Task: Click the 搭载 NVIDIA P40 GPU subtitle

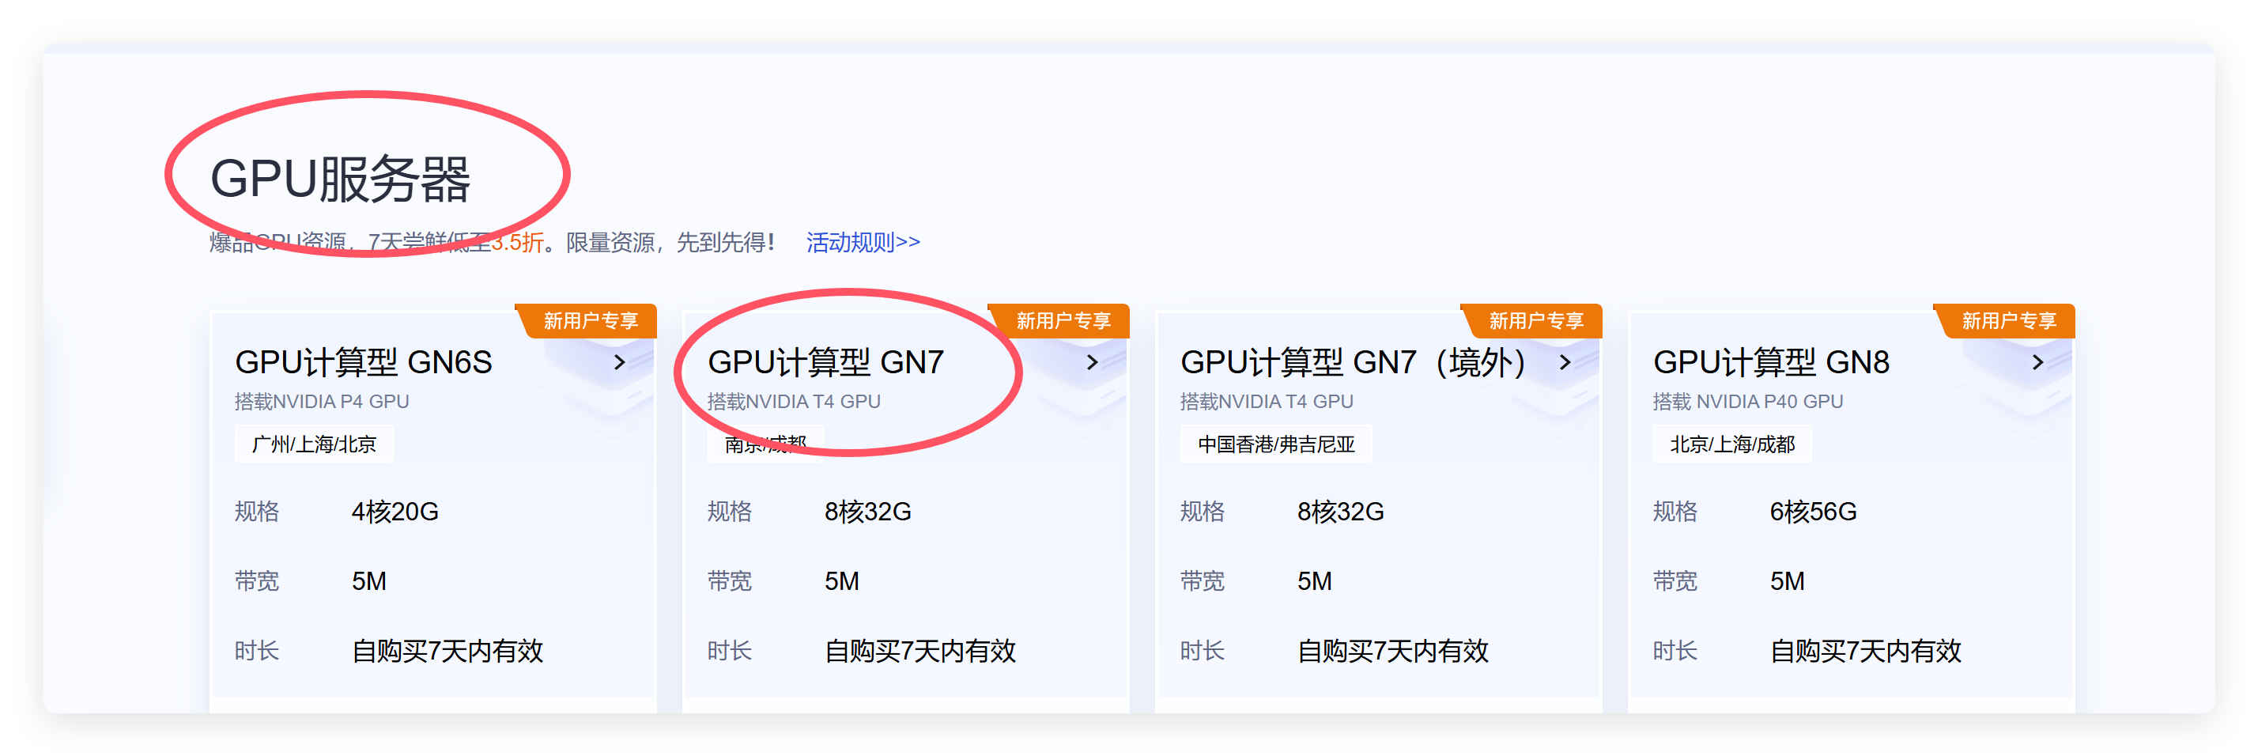Action: pyautogui.click(x=1748, y=402)
